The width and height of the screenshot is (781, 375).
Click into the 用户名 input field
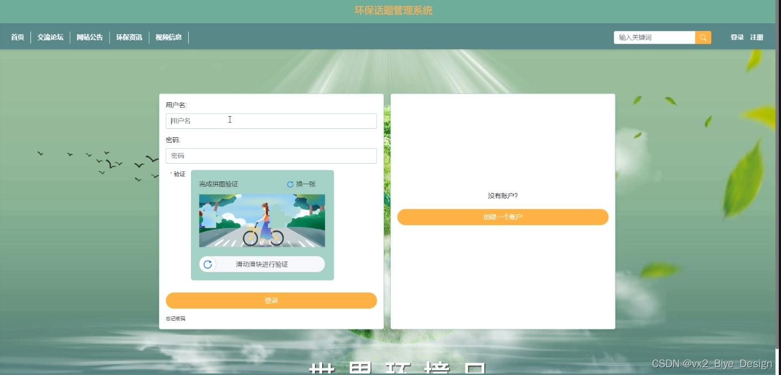point(271,121)
